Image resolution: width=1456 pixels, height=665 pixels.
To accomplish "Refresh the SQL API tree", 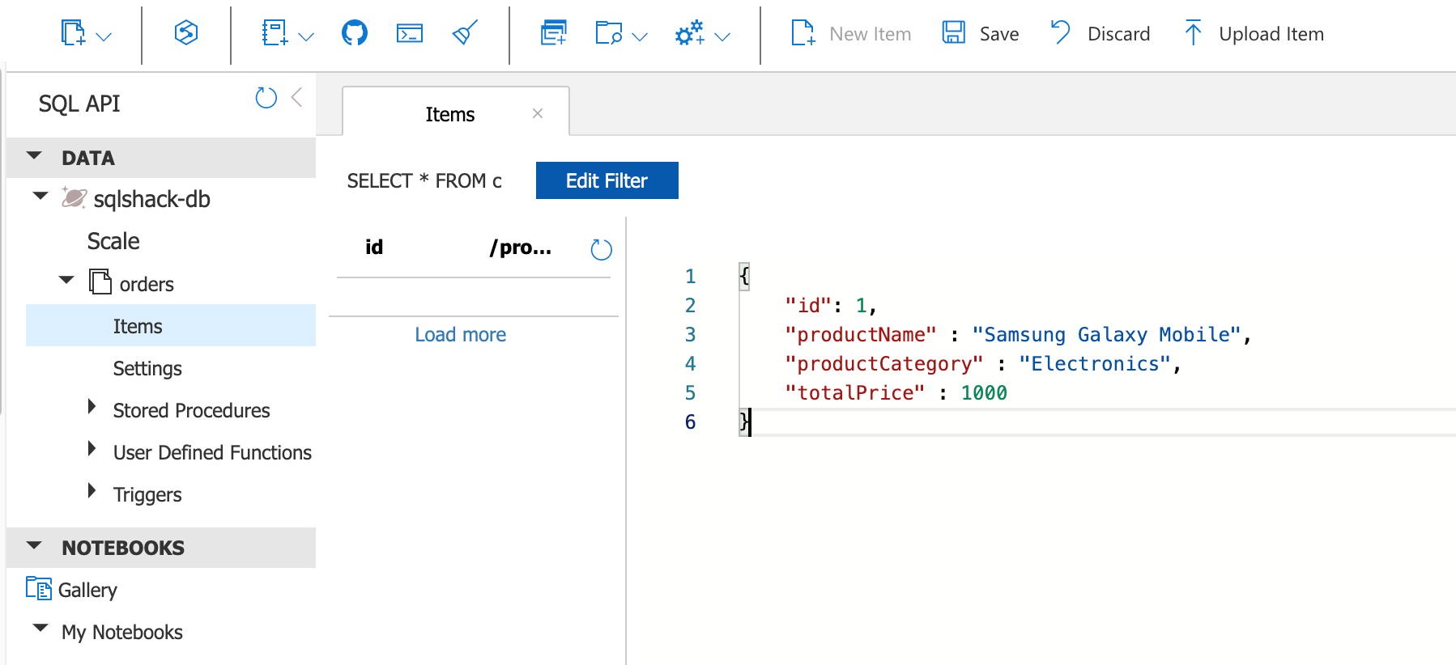I will [x=266, y=98].
